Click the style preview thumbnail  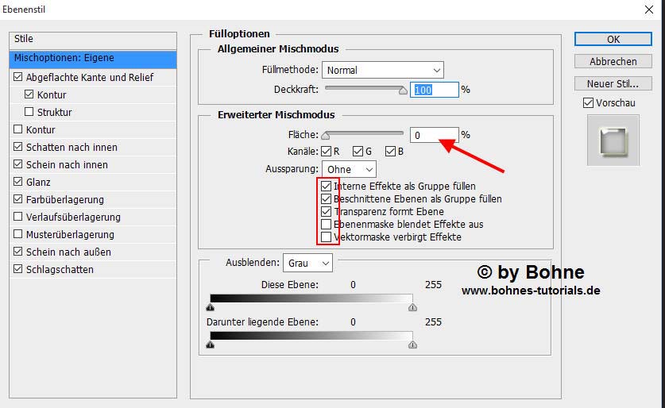(613, 140)
